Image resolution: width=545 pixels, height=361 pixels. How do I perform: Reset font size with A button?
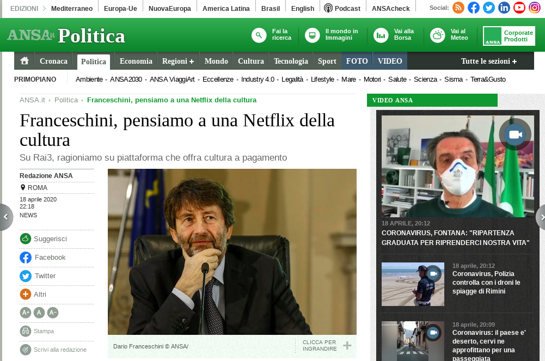(x=39, y=313)
